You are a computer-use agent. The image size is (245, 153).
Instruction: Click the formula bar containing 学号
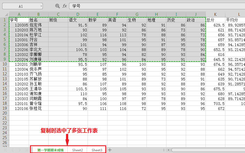point(157,6)
